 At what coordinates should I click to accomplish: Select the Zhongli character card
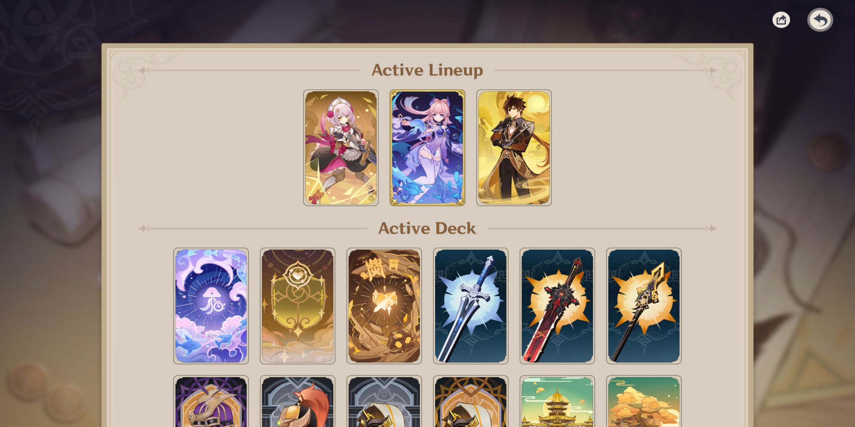click(x=514, y=148)
